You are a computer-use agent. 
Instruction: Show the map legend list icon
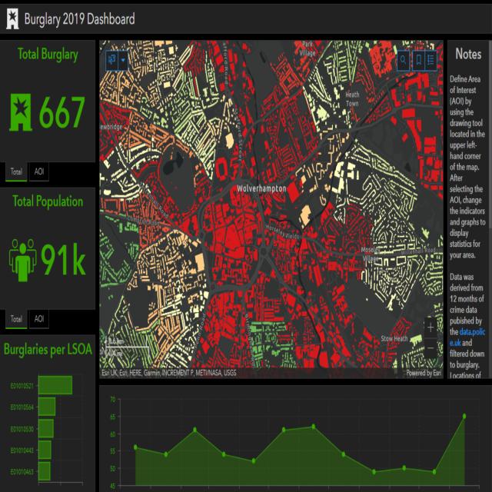431,59
